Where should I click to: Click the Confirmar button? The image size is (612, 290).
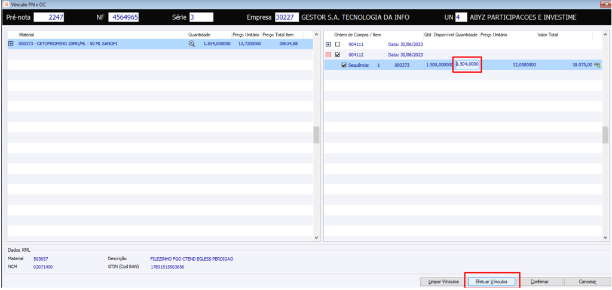click(x=540, y=282)
